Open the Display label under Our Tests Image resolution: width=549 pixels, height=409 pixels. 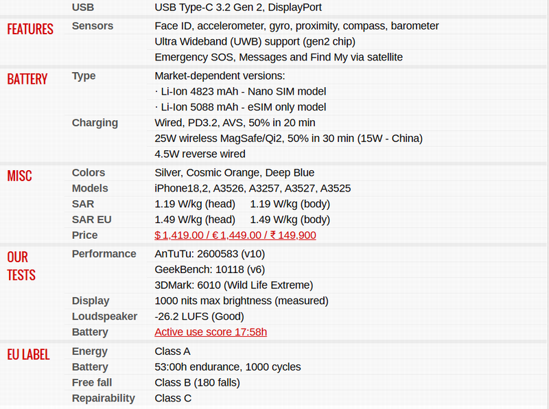pos(91,301)
